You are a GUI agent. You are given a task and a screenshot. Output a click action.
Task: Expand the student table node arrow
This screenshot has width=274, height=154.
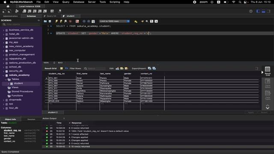click(9, 83)
